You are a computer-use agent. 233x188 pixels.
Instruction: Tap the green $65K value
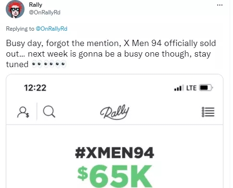click(x=114, y=176)
